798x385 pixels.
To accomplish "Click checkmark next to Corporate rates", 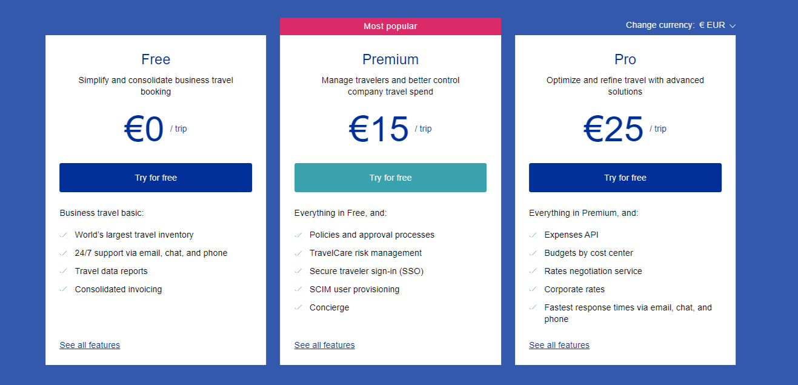I will click(533, 289).
